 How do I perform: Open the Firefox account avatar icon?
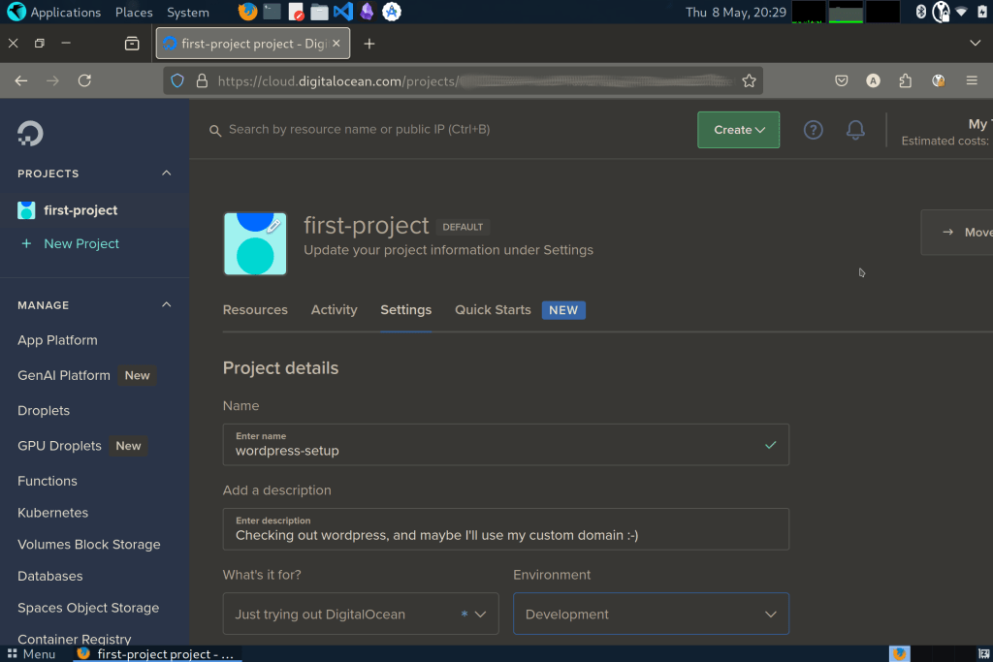(873, 80)
